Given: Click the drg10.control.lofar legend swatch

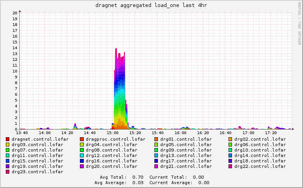Looking at the screenshot, I should coord(230,150).
